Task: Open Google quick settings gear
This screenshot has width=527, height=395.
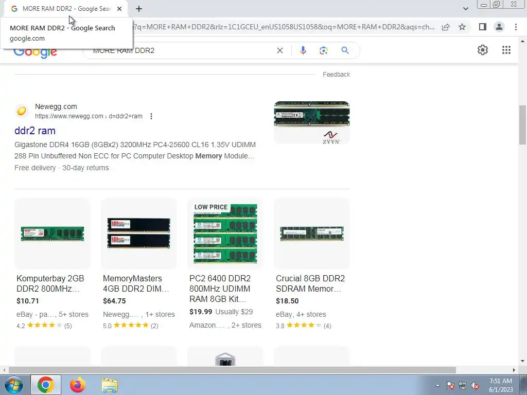Action: click(x=483, y=50)
